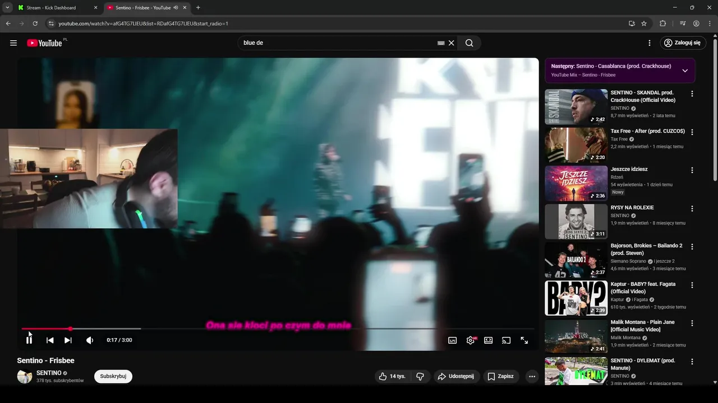Image resolution: width=718 pixels, height=403 pixels.
Task: Skip to next video in playlist
Action: tap(68, 340)
